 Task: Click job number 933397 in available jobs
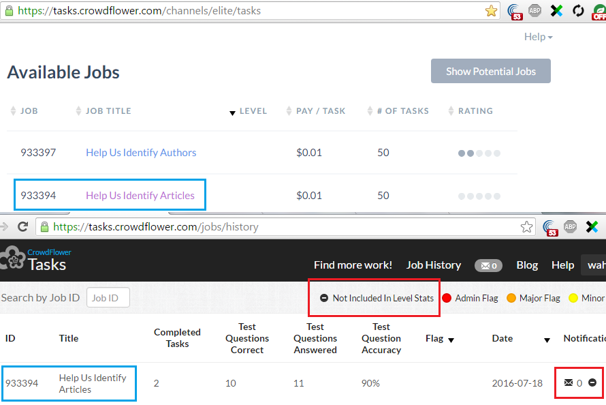pyautogui.click(x=38, y=153)
